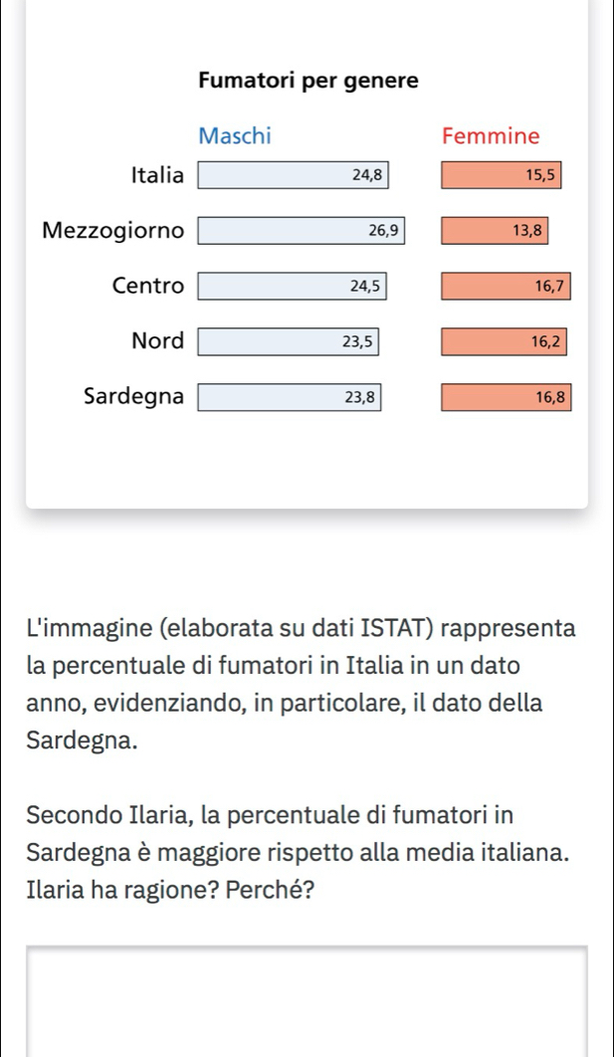Click the Mezzogiorno row label
Screen dimensions: 614x1057
pyautogui.click(x=113, y=231)
